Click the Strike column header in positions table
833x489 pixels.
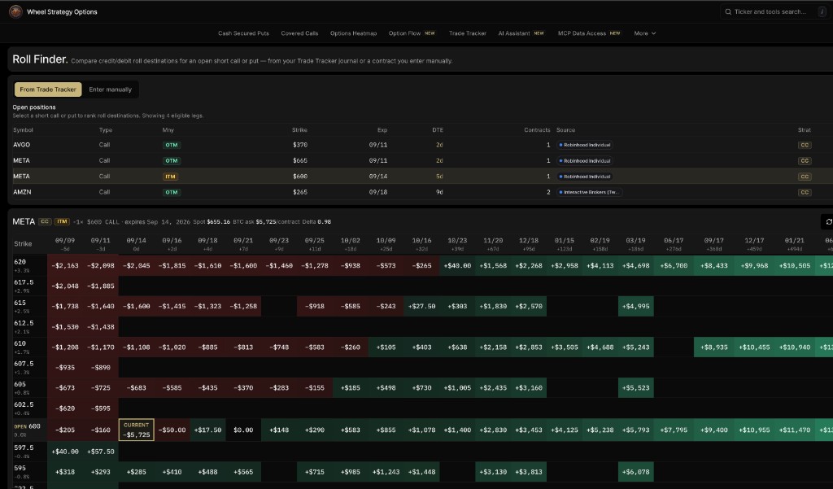[x=299, y=129]
